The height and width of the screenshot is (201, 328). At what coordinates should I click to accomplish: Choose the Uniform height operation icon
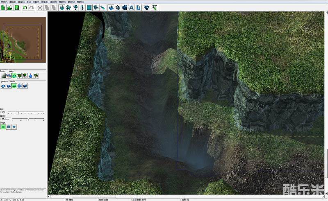point(14,86)
